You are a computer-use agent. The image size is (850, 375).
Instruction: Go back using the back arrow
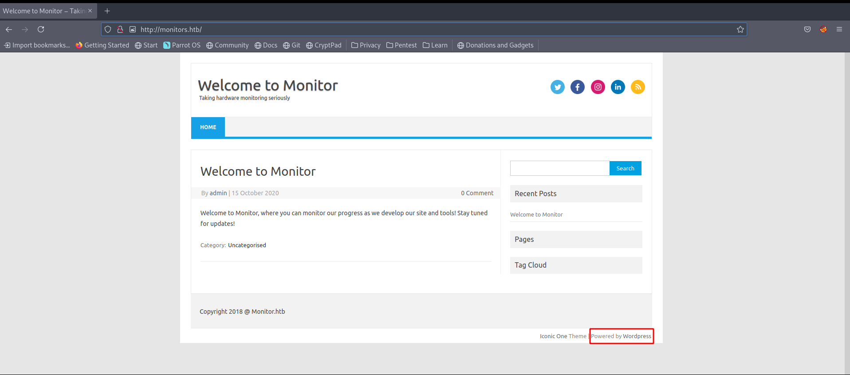pyautogui.click(x=9, y=29)
